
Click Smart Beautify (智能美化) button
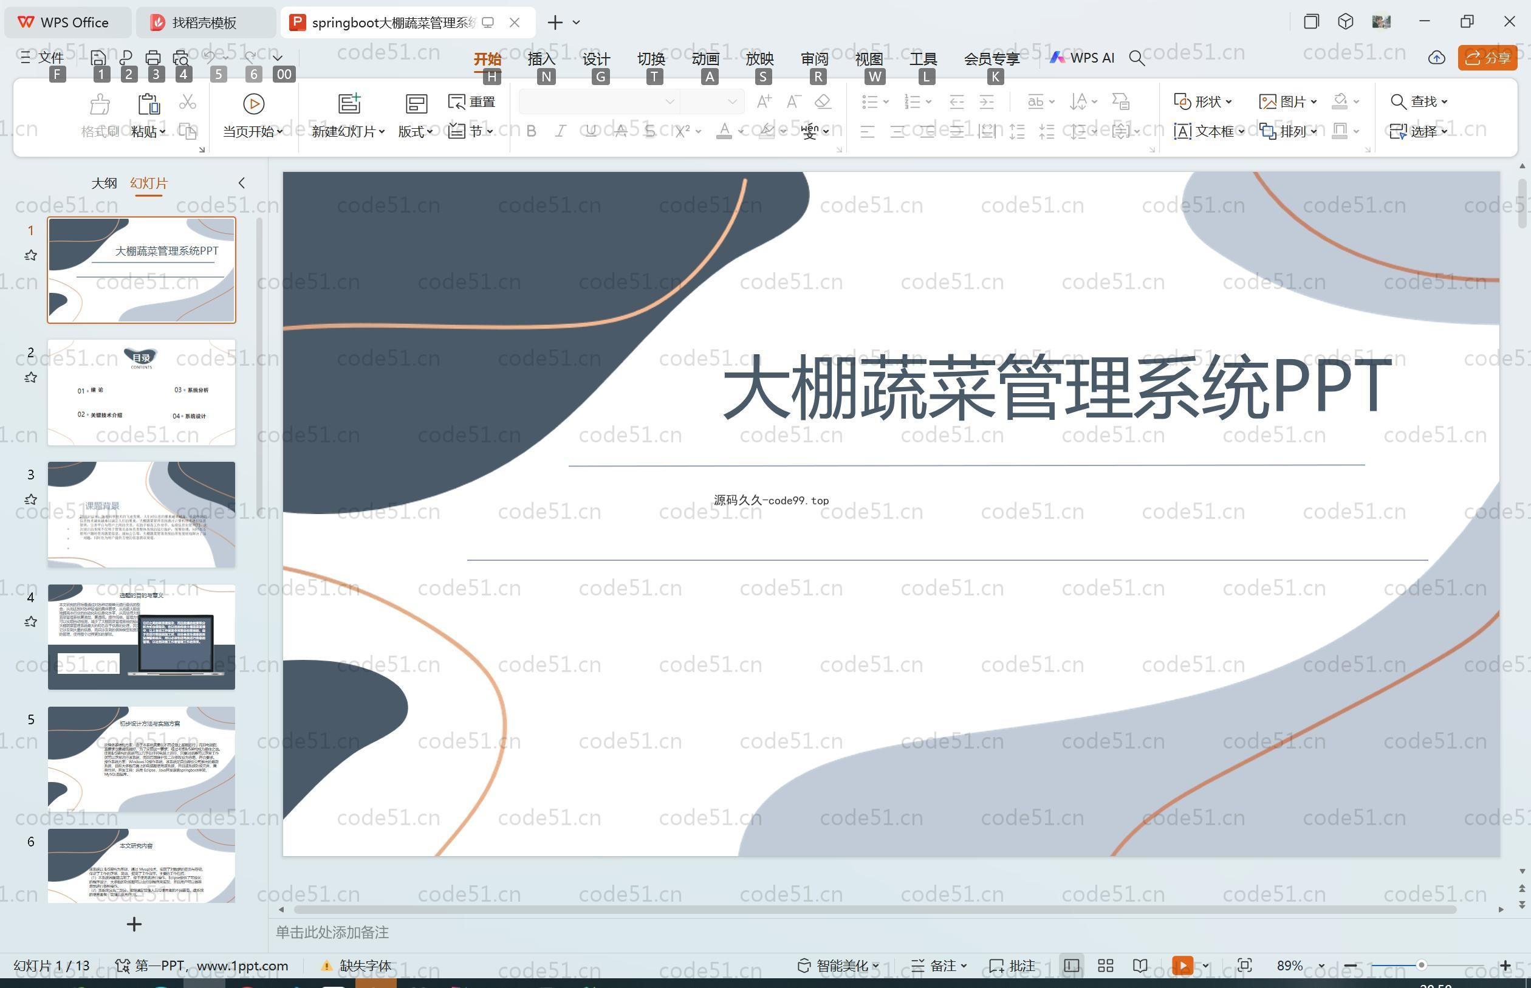(838, 966)
